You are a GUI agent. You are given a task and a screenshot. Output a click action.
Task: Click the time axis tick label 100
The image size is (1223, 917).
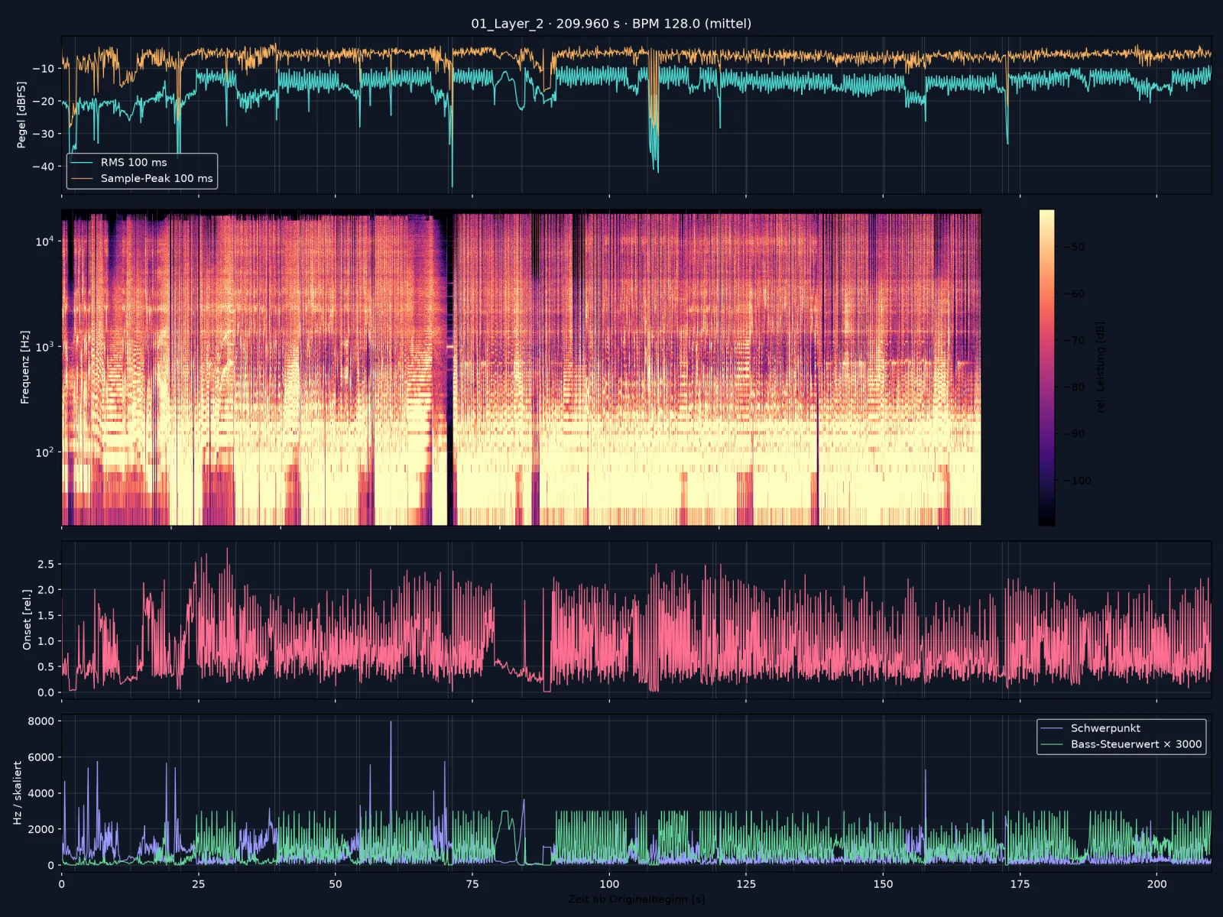pyautogui.click(x=609, y=884)
